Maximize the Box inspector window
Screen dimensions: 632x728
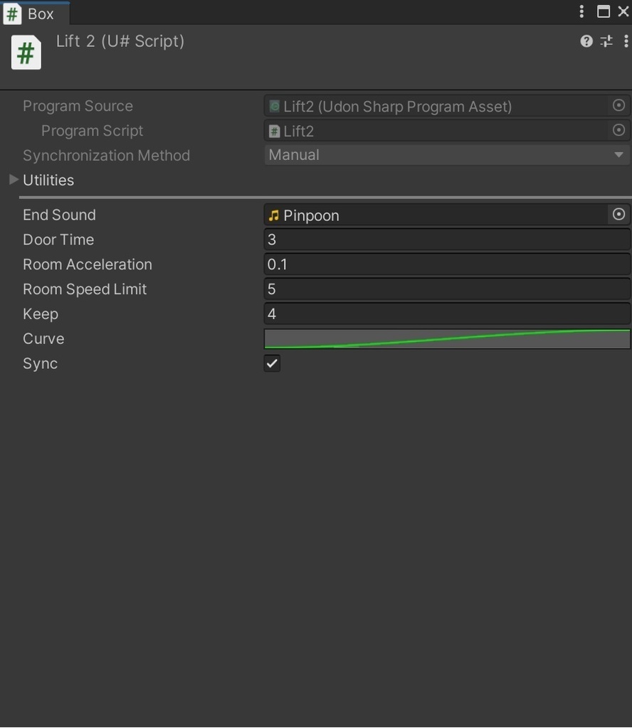point(604,11)
